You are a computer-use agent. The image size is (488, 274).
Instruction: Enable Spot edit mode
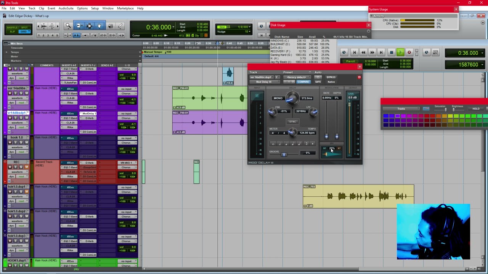coord(24,27)
